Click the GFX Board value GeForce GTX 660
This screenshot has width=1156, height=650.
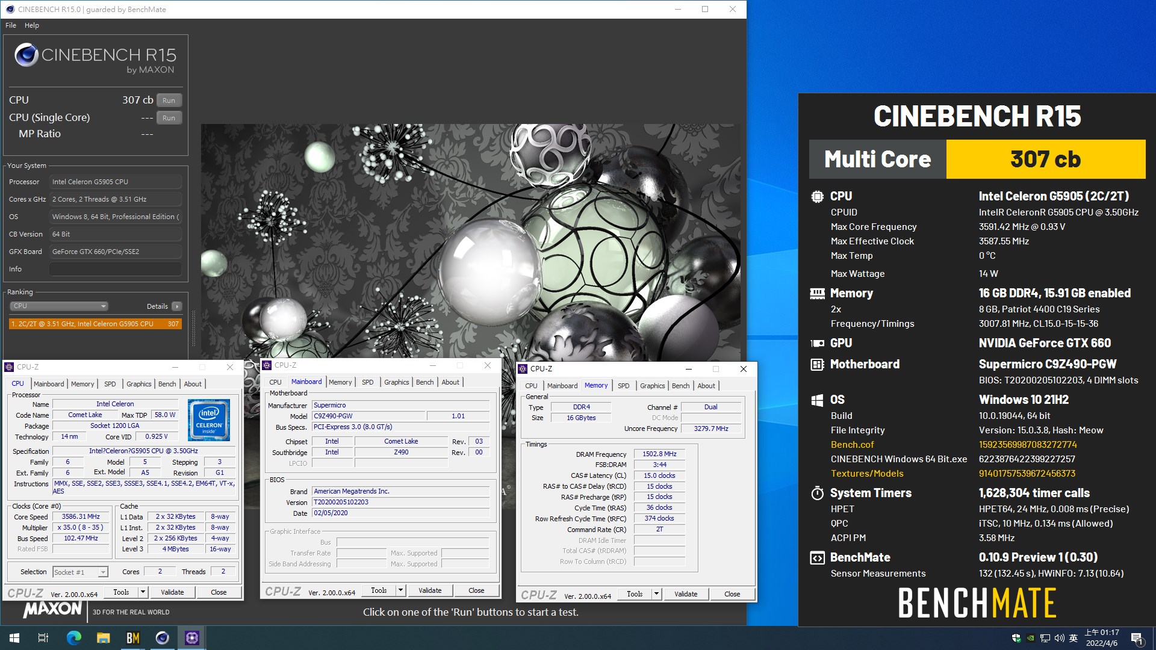tap(116, 252)
